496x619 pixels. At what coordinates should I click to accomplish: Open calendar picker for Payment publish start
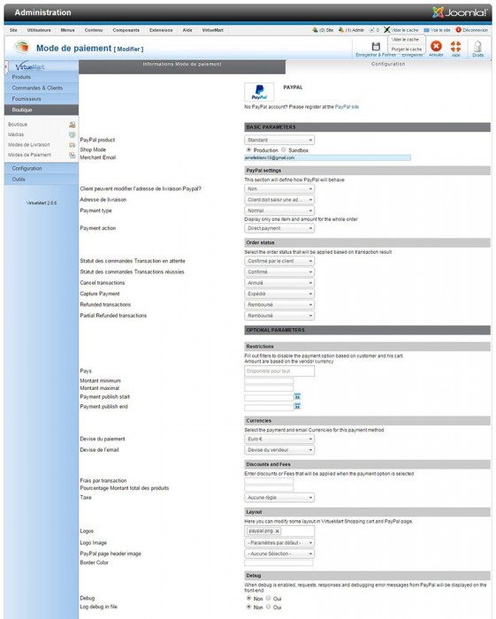[297, 397]
